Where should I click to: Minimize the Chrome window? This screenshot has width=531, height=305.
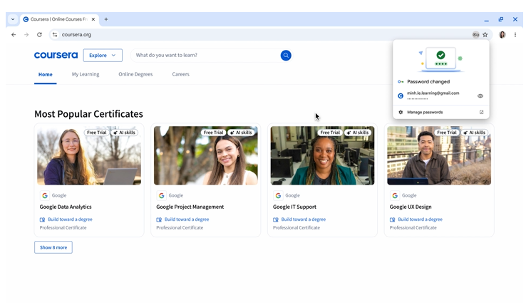click(487, 20)
